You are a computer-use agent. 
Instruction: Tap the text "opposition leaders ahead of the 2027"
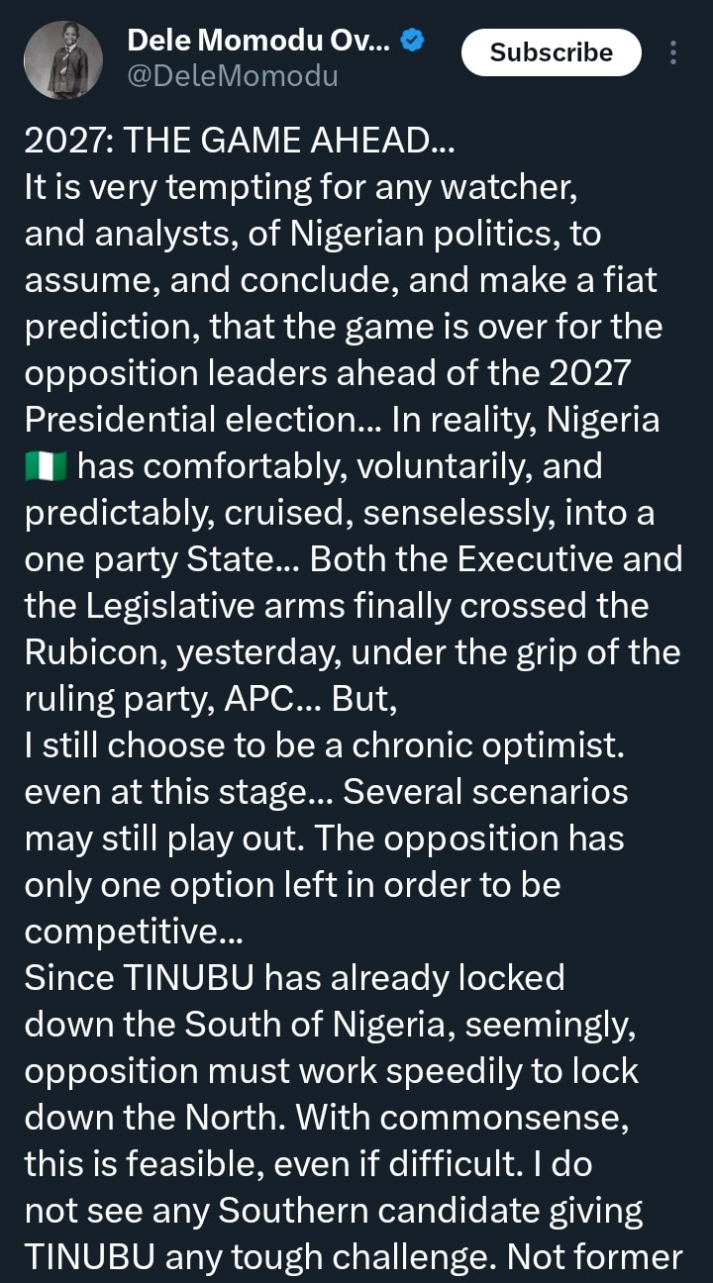coord(327,373)
